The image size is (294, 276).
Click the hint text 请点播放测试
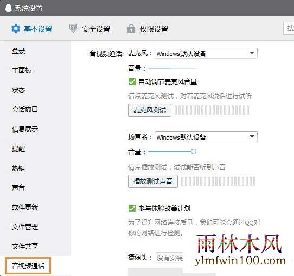click(x=177, y=167)
